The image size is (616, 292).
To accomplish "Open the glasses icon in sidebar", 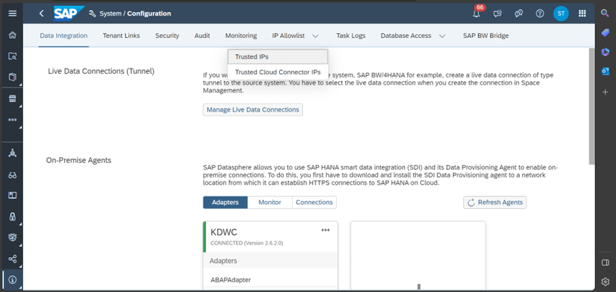I will coord(12,175).
